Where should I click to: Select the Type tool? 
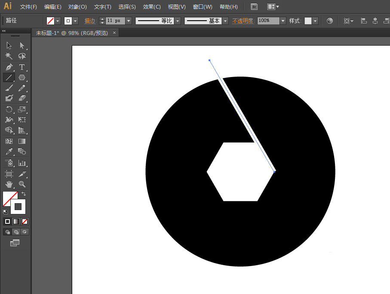tap(21, 67)
